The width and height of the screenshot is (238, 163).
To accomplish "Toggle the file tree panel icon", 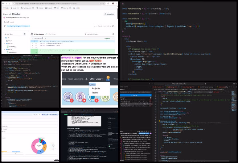I will (32, 34).
